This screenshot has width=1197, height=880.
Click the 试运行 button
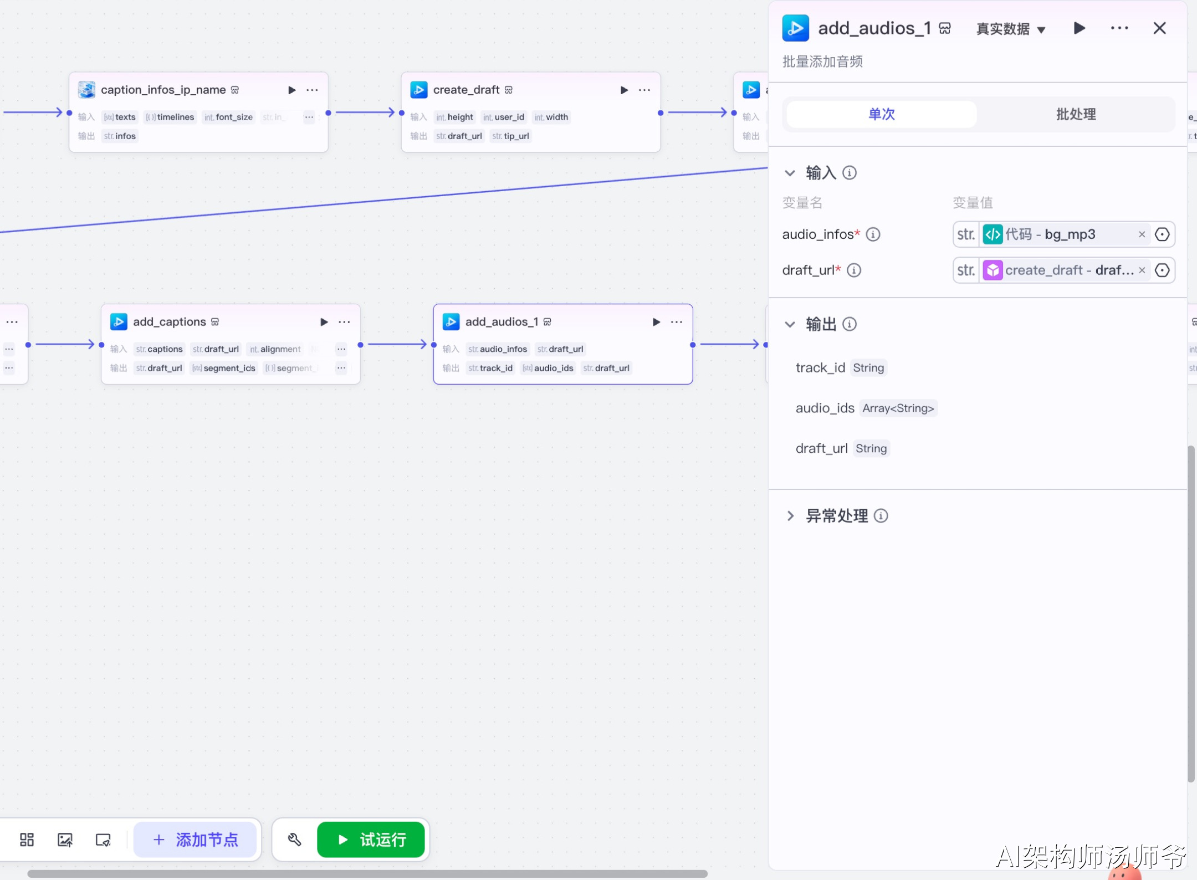coord(371,840)
